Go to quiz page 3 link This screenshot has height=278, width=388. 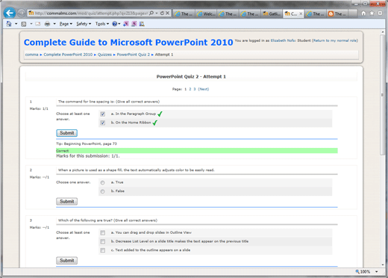195,89
